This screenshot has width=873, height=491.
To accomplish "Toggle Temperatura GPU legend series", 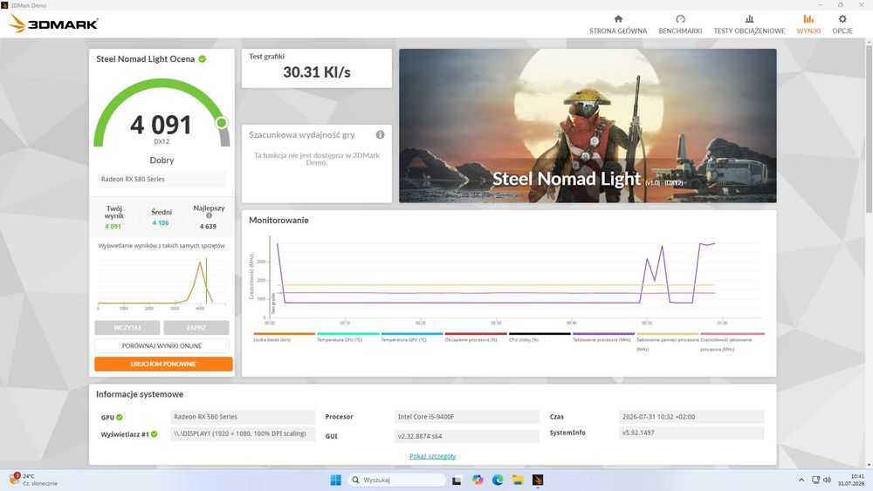I will click(411, 337).
